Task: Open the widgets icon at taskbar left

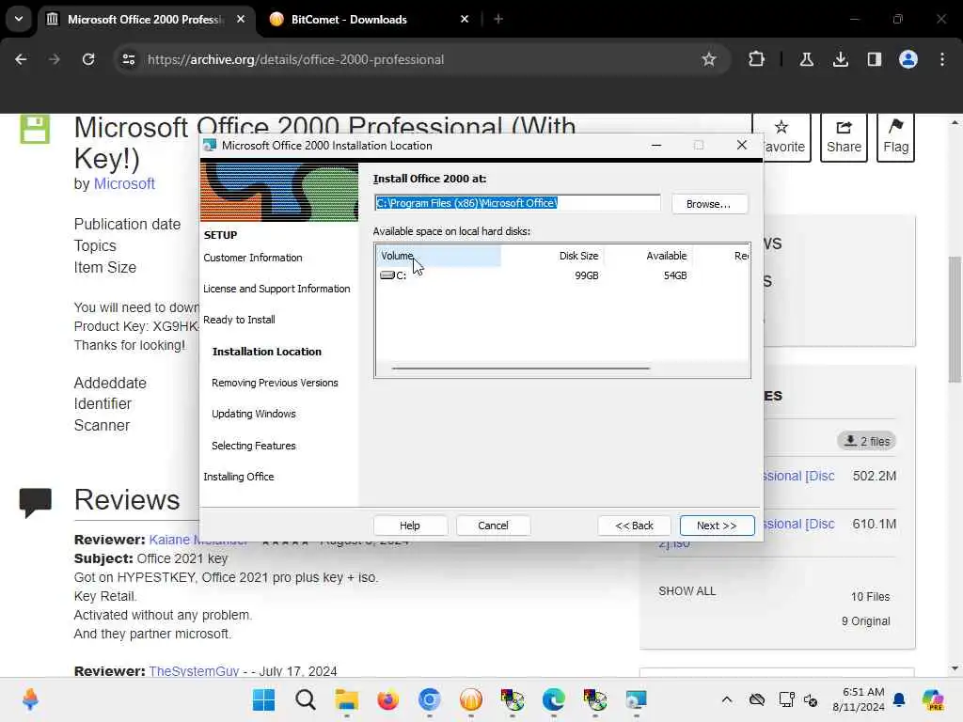Action: pos(30,699)
